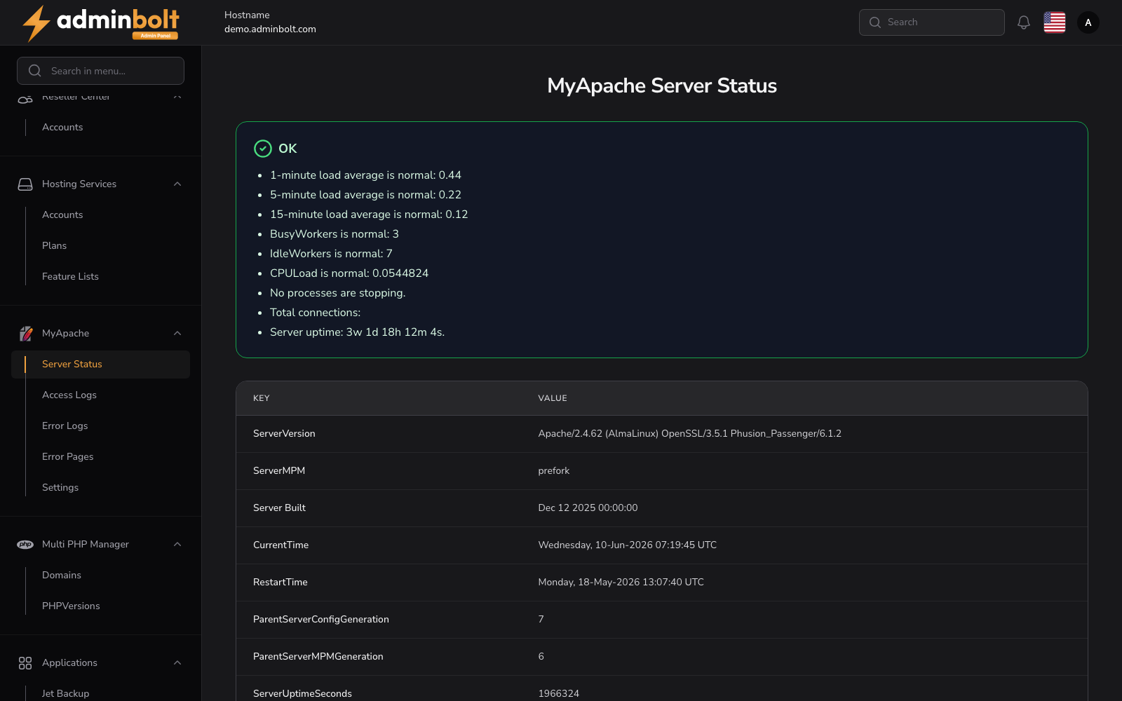Open Feature Lists in sidebar

click(x=70, y=277)
